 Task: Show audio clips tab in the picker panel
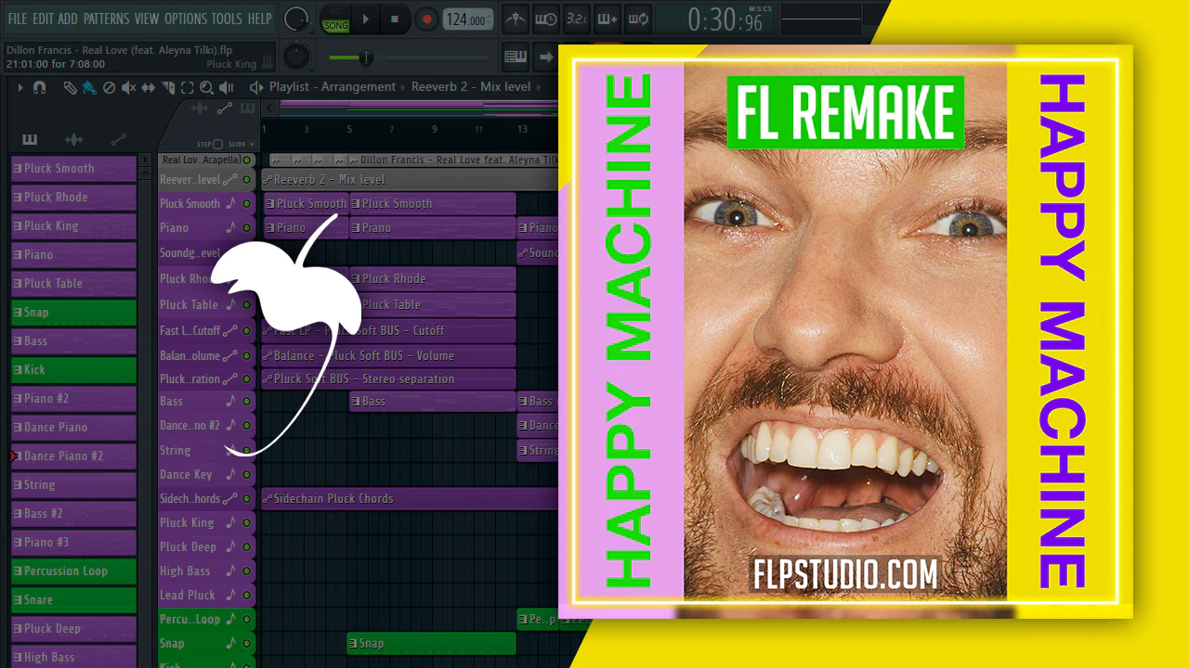(x=73, y=139)
